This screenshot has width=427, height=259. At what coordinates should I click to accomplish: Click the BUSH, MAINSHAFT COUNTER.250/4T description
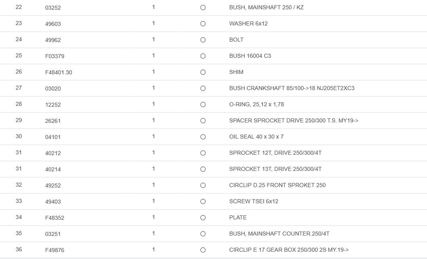point(279,234)
